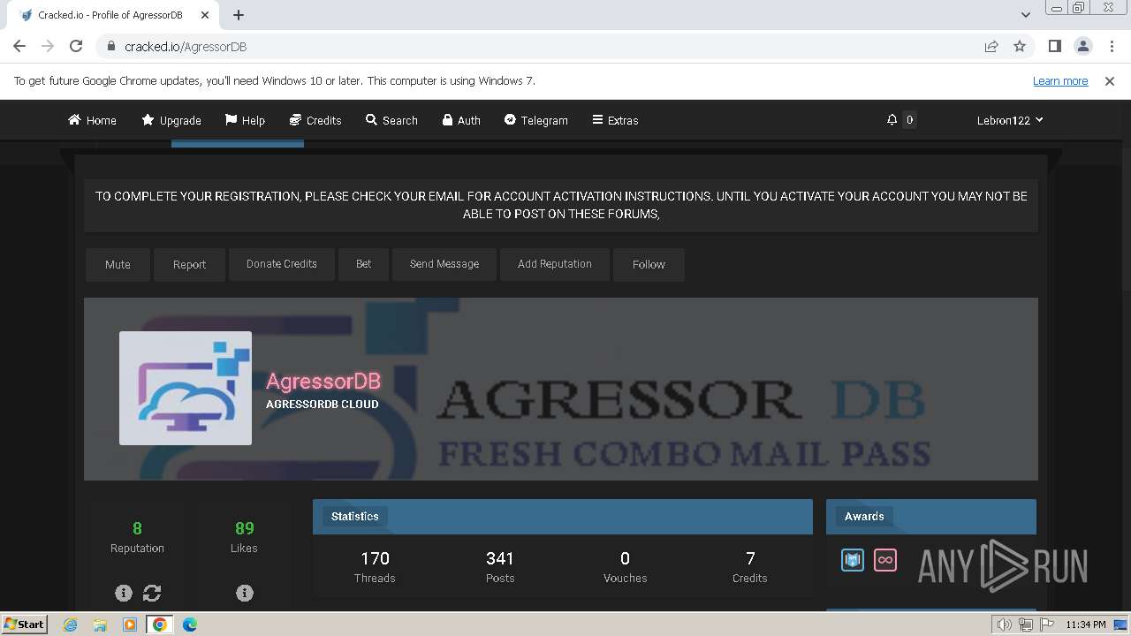Open the Chrome profile avatar
The width and height of the screenshot is (1131, 636).
1082,46
